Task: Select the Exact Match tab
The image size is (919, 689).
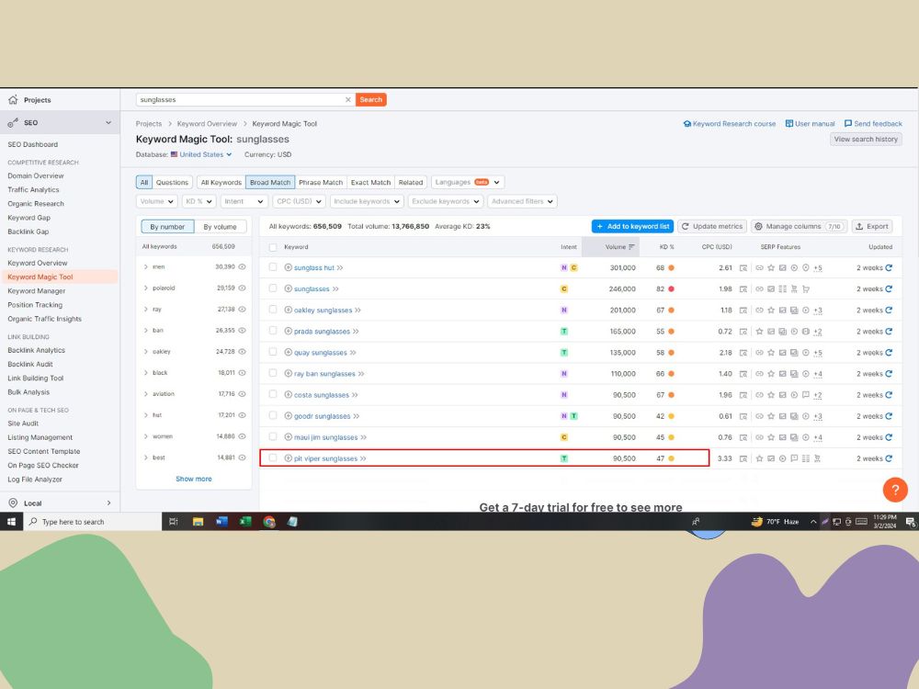Action: click(x=370, y=182)
